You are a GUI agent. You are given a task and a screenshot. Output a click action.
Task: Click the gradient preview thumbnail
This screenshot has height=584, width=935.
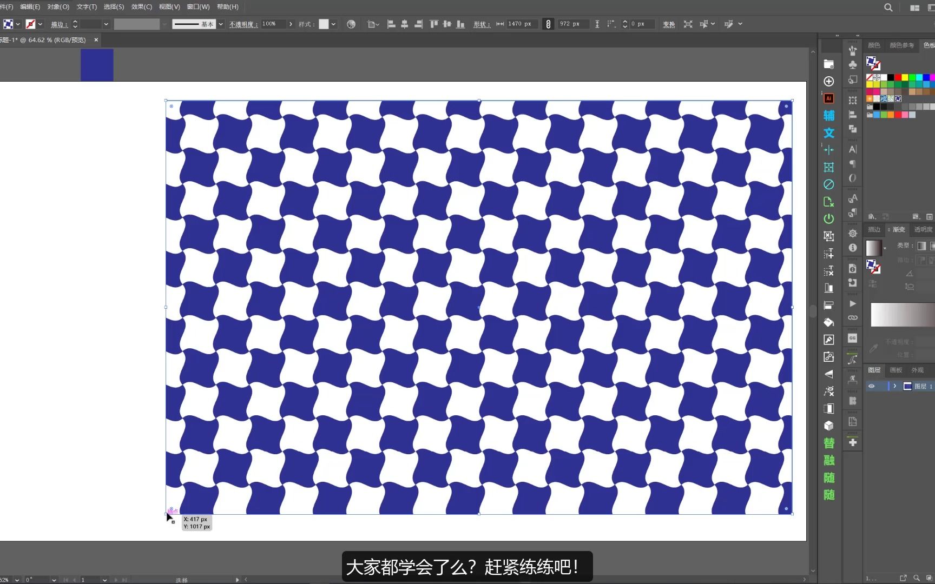(873, 248)
